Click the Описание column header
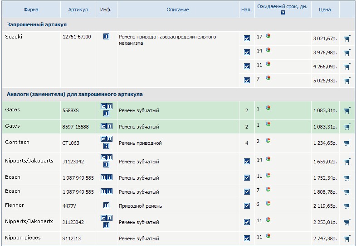Viewport: 356px width, 248px height. (x=178, y=10)
